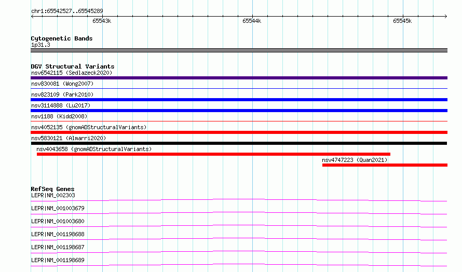Viewport: 462px width, 272px height.
Task: Select the purple nsv6542115 variant bar
Action: pos(239,78)
